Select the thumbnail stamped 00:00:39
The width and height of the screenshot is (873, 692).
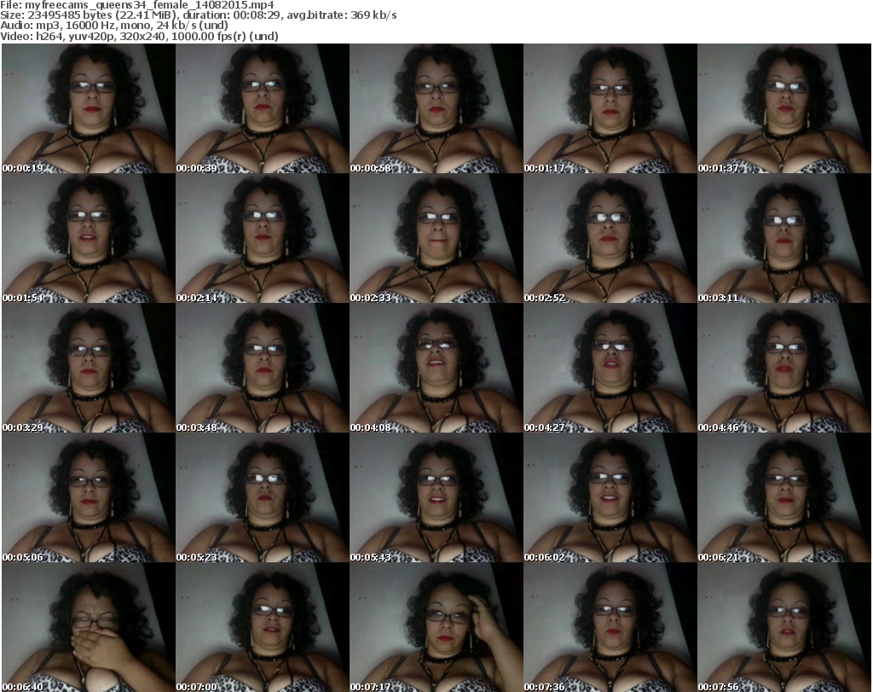[x=263, y=108]
